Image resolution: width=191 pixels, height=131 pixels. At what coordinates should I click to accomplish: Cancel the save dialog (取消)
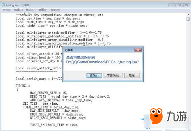coord(132,76)
